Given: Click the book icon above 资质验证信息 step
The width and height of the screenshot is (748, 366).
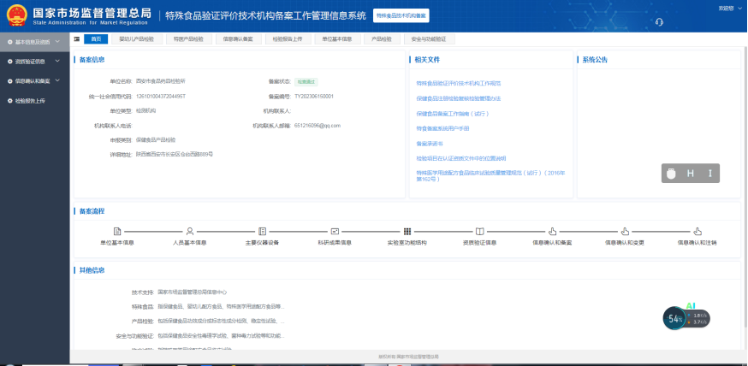Looking at the screenshot, I should coord(479,232).
